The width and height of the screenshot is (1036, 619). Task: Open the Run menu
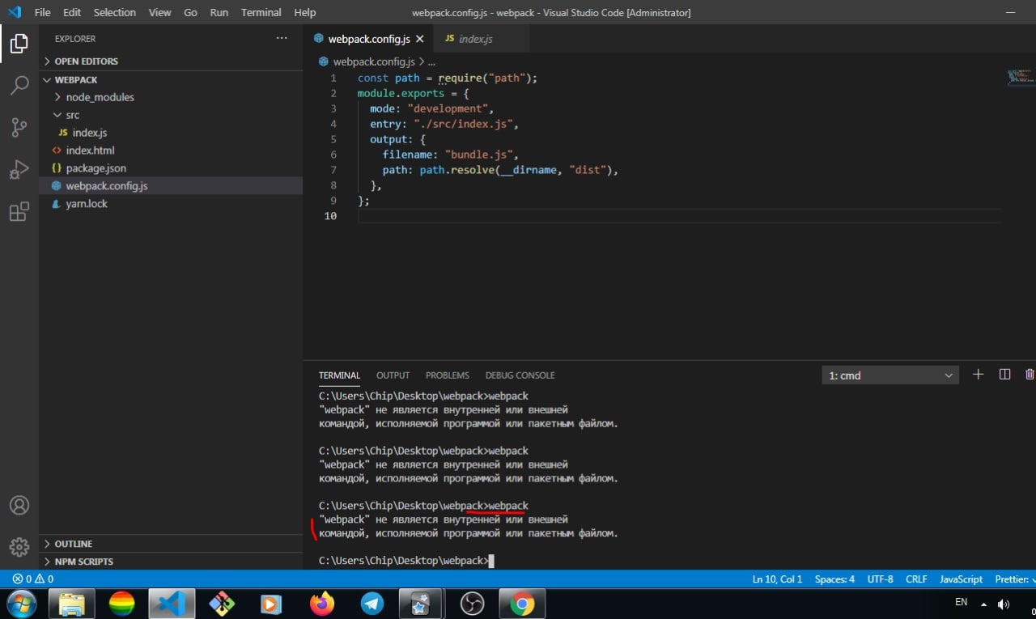(x=219, y=12)
